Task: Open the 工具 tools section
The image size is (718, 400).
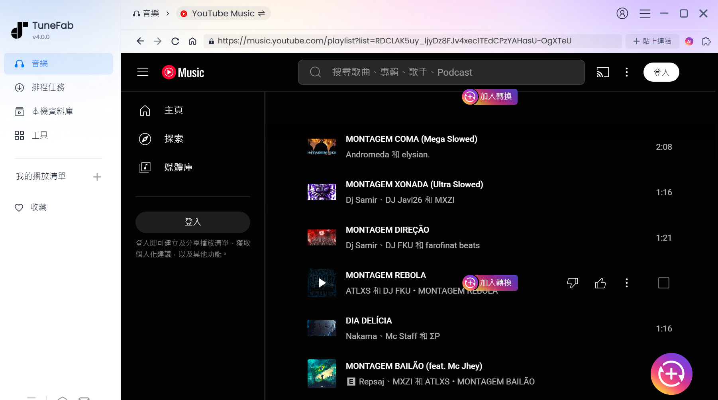Action: click(x=40, y=135)
